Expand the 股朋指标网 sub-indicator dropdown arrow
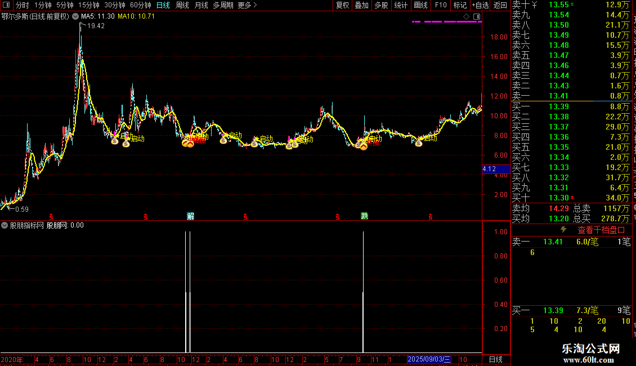Screen dimensions: 636x366 (5, 225)
